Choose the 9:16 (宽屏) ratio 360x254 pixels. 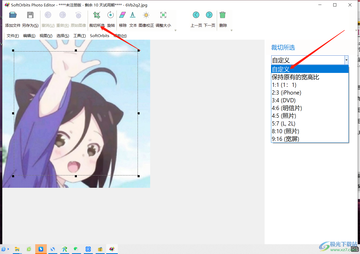(310, 139)
